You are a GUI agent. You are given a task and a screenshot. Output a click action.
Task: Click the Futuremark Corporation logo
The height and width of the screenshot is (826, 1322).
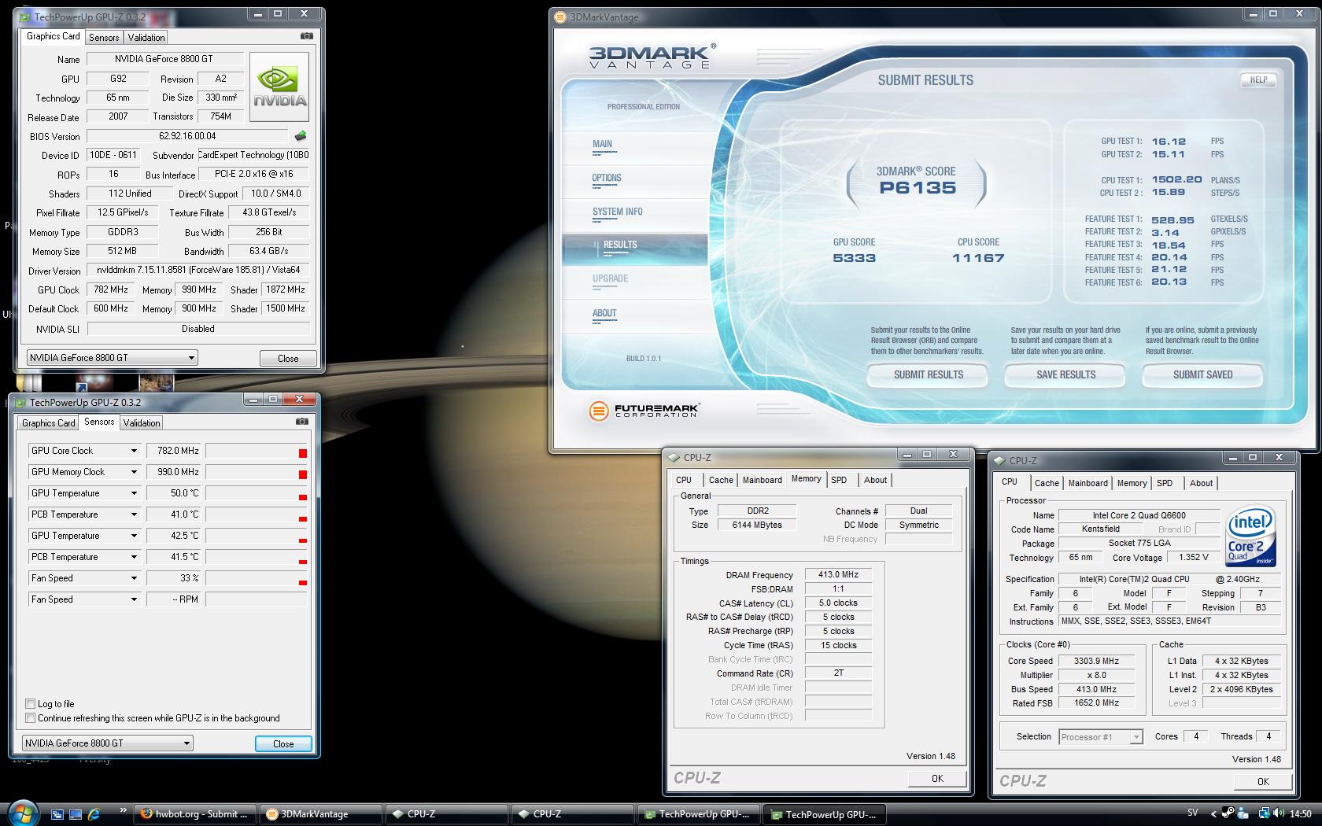tap(644, 411)
